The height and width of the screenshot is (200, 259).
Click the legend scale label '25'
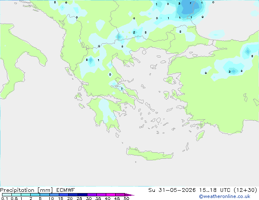[79, 198]
